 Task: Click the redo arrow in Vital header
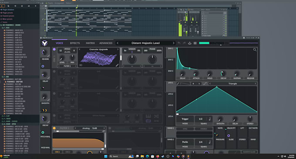point(184,43)
